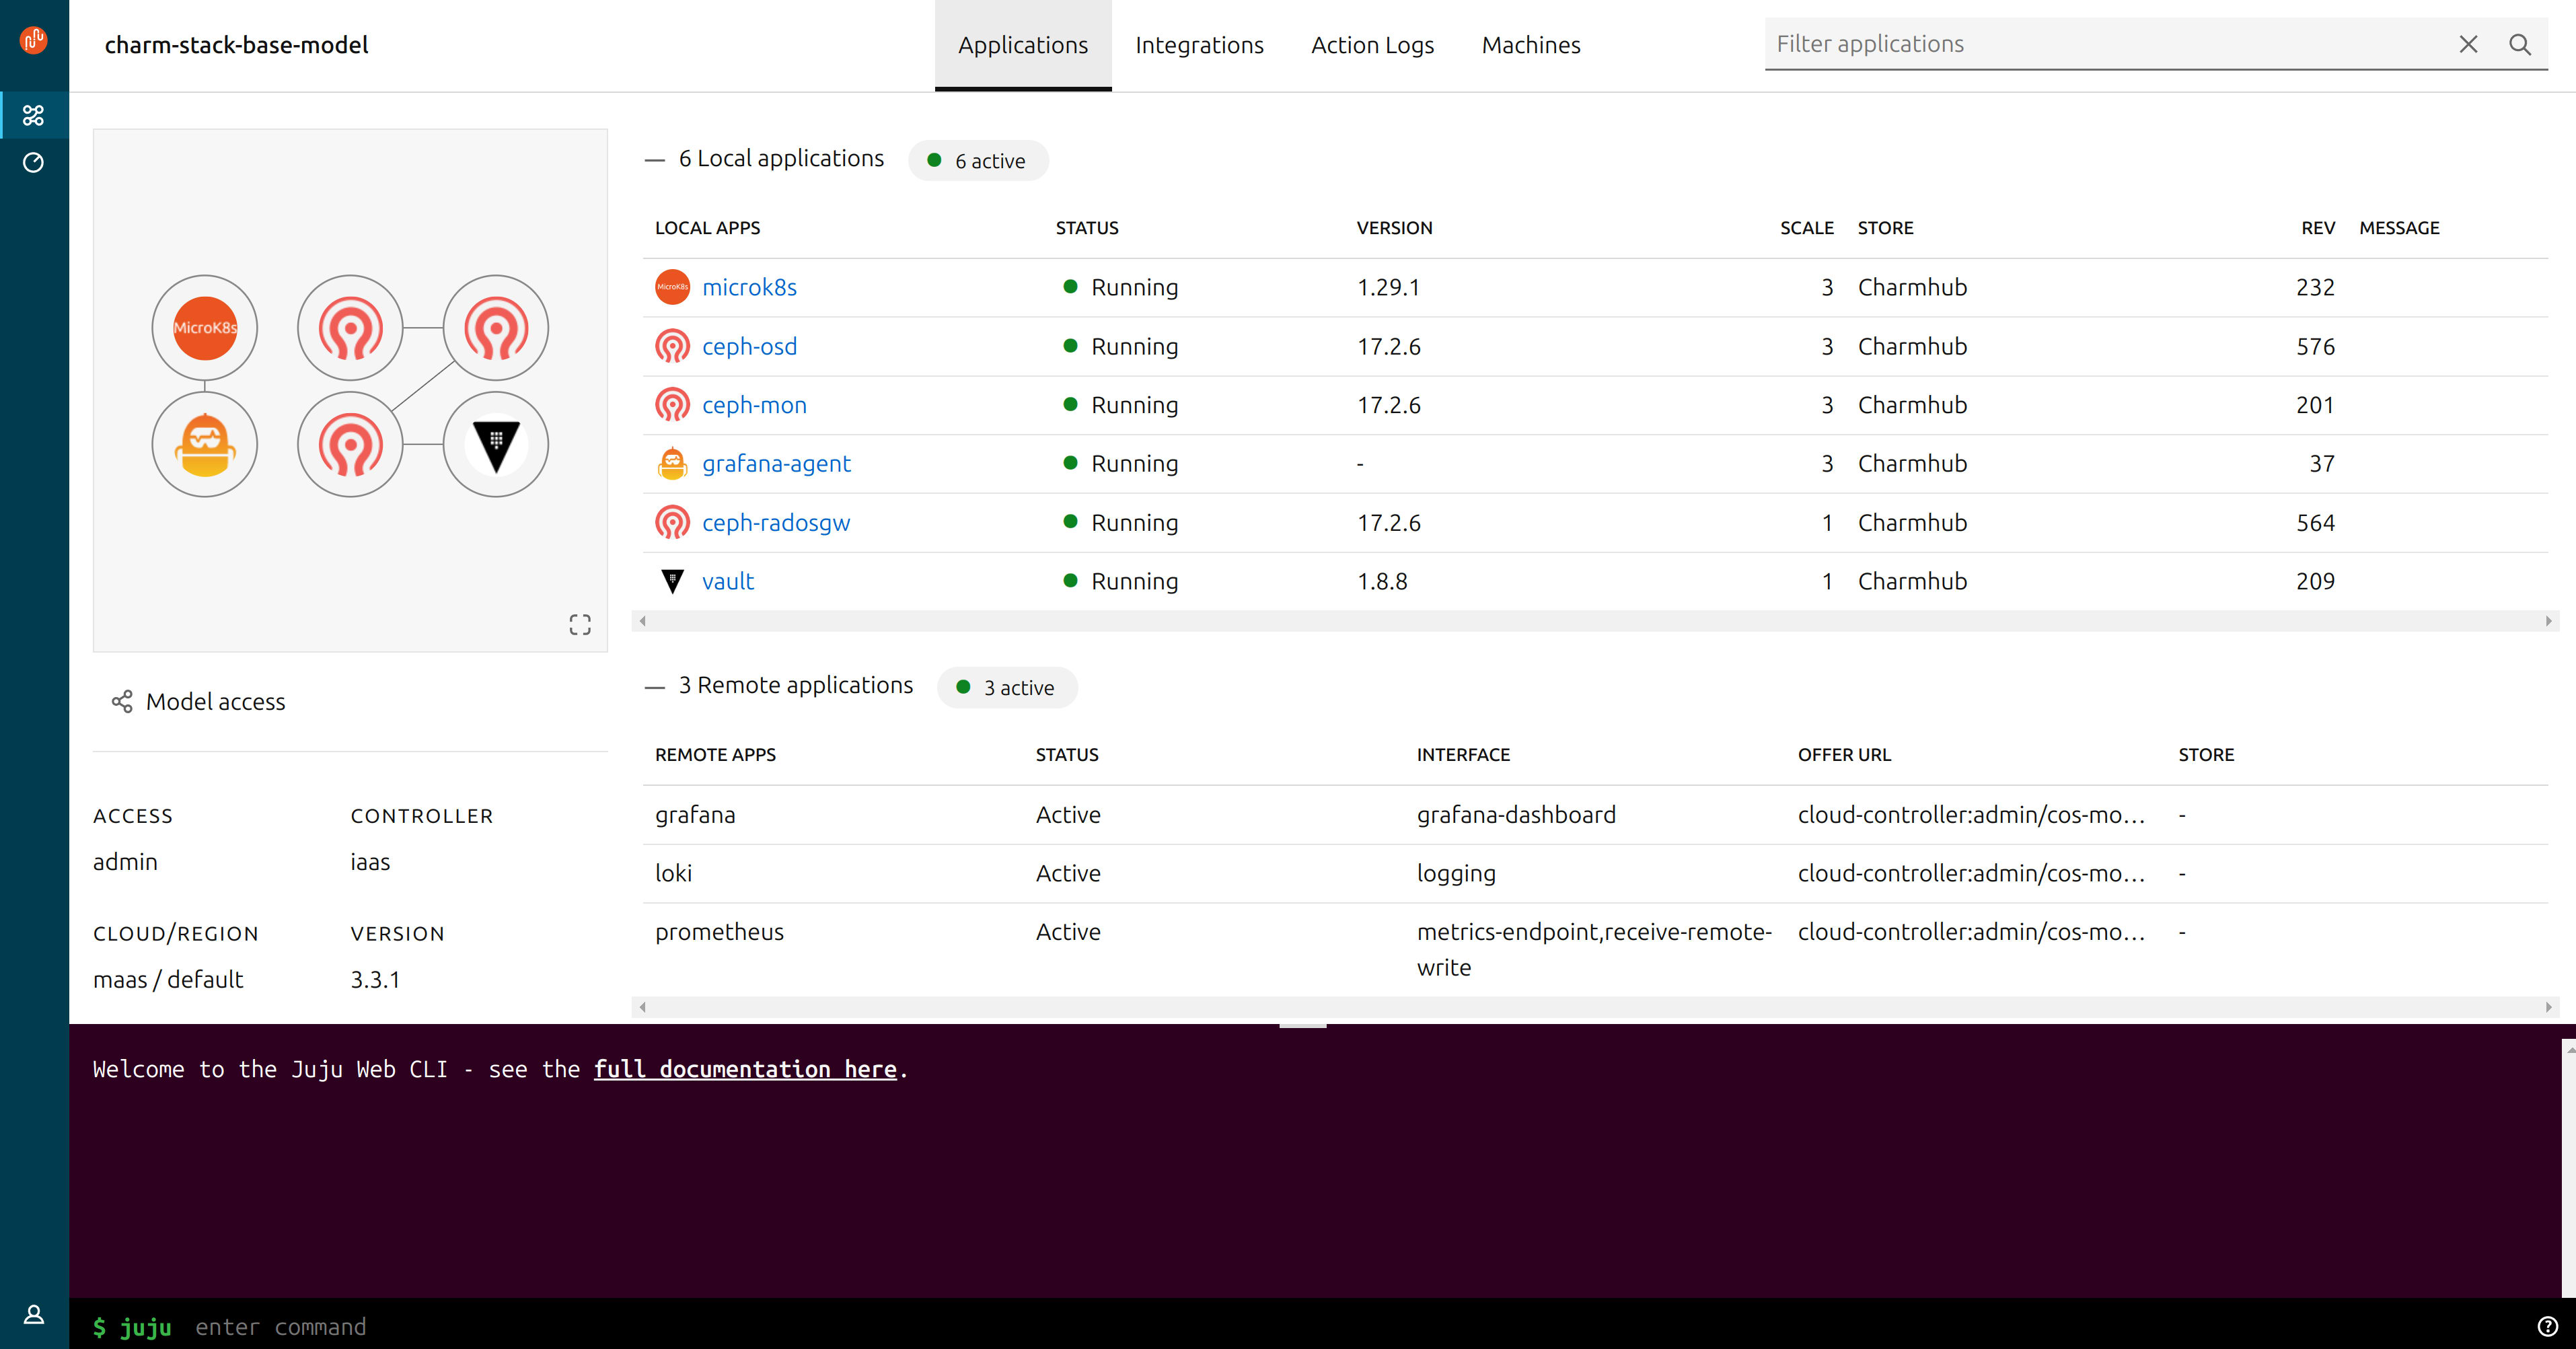Open the full documentation here link
Image resolution: width=2576 pixels, height=1349 pixels.
745,1069
